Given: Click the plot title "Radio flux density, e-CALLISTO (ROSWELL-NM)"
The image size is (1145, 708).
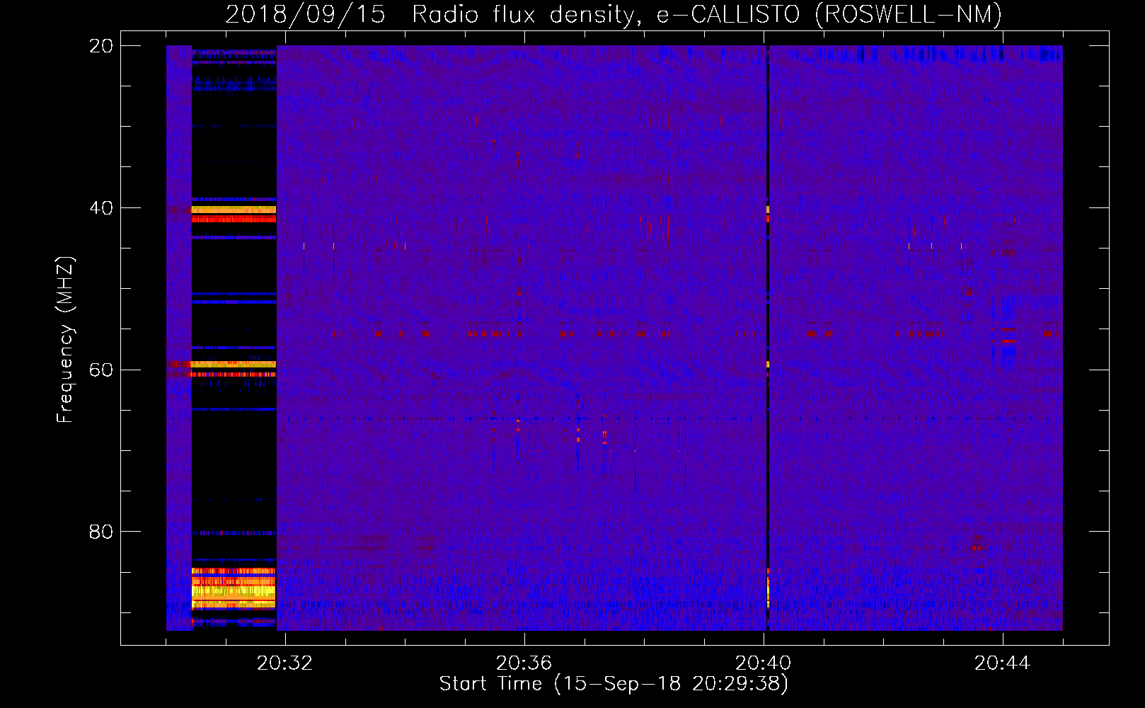Looking at the screenshot, I should (707, 15).
